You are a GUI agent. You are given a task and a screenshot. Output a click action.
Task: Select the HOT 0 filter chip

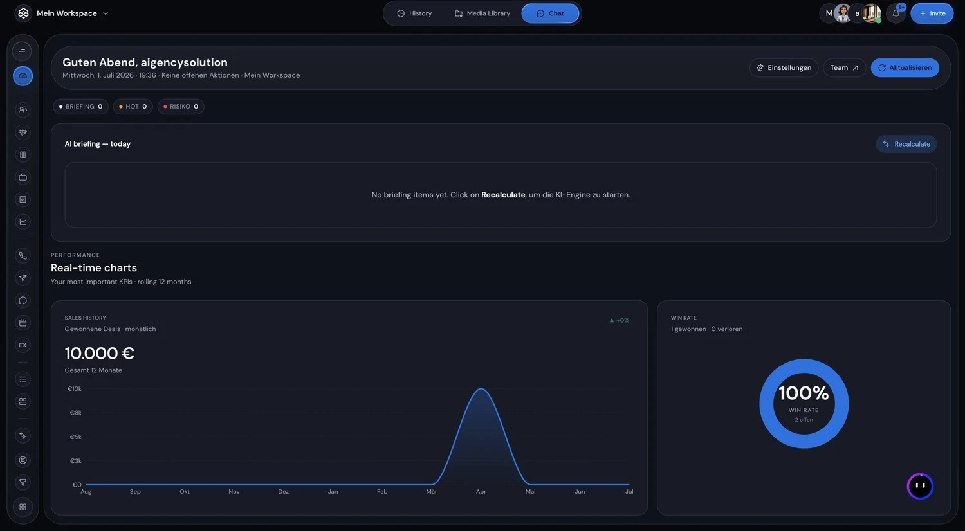tap(133, 107)
